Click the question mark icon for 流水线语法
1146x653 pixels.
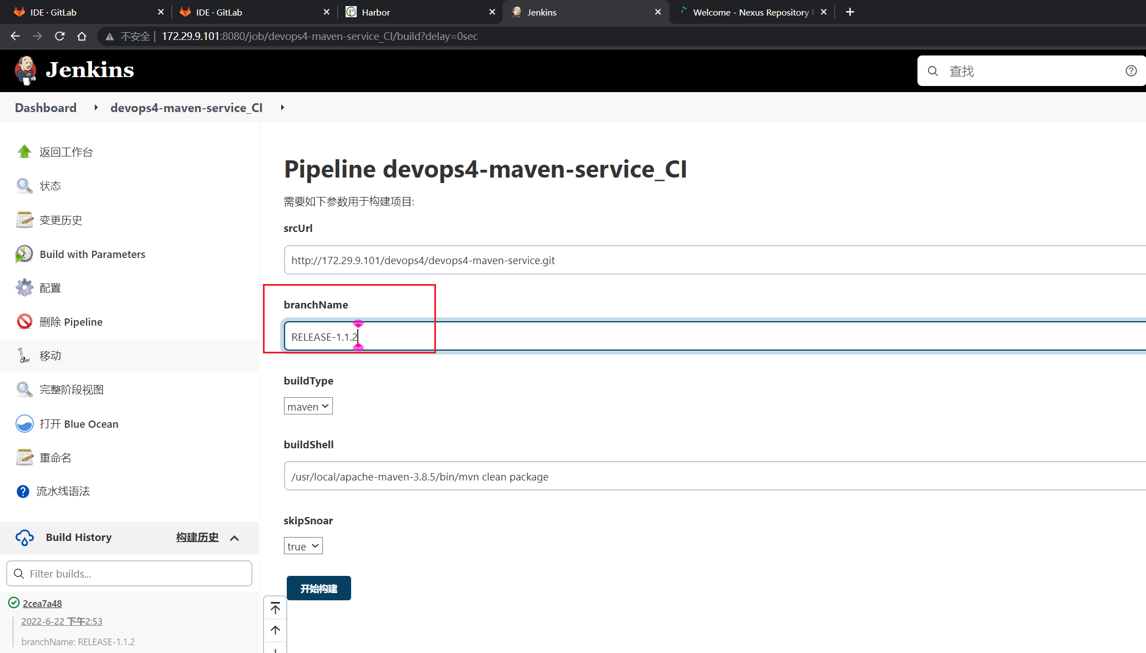pyautogui.click(x=23, y=492)
